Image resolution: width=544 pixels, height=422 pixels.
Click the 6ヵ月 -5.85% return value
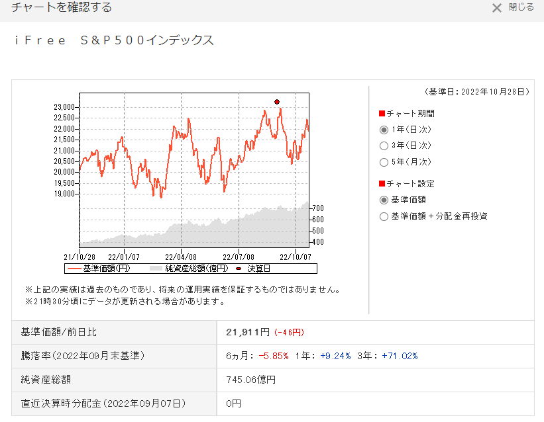tap(257, 356)
